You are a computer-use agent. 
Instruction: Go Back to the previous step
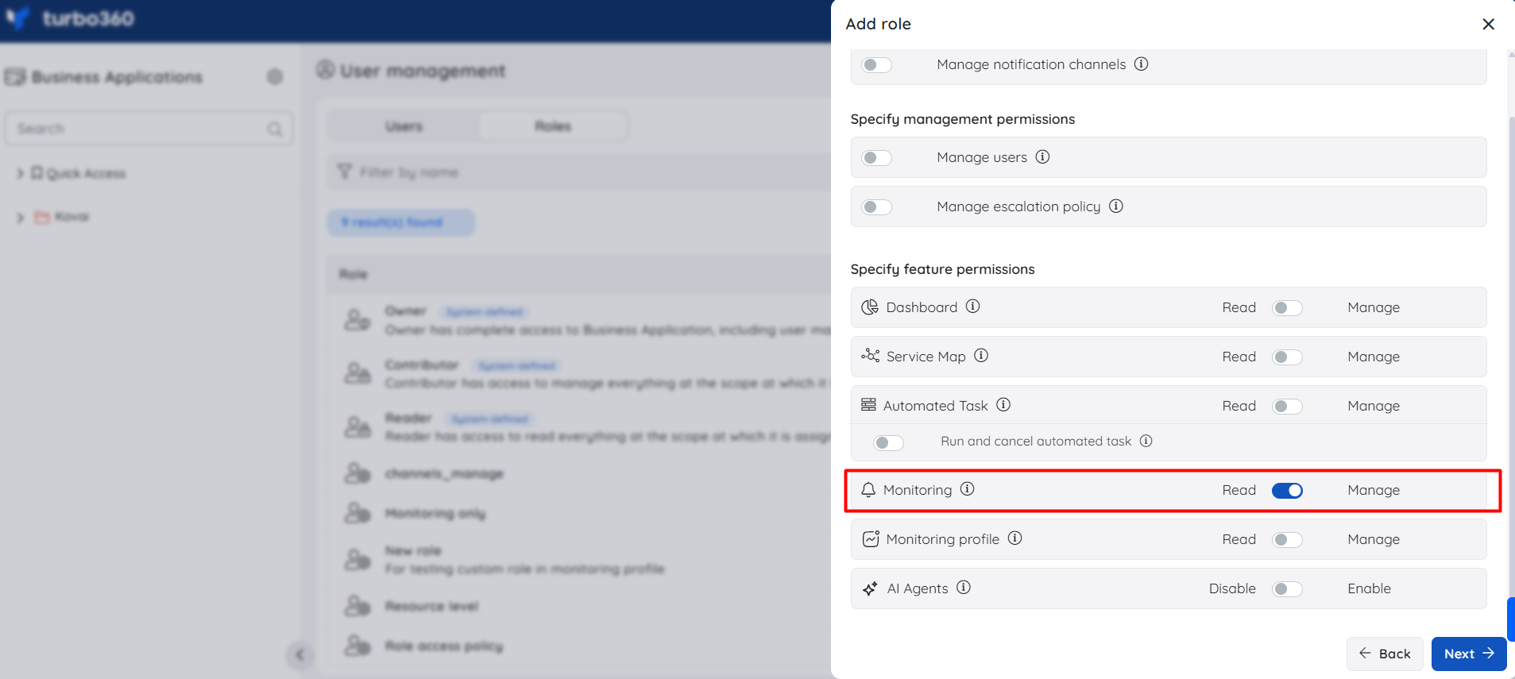pyautogui.click(x=1385, y=654)
